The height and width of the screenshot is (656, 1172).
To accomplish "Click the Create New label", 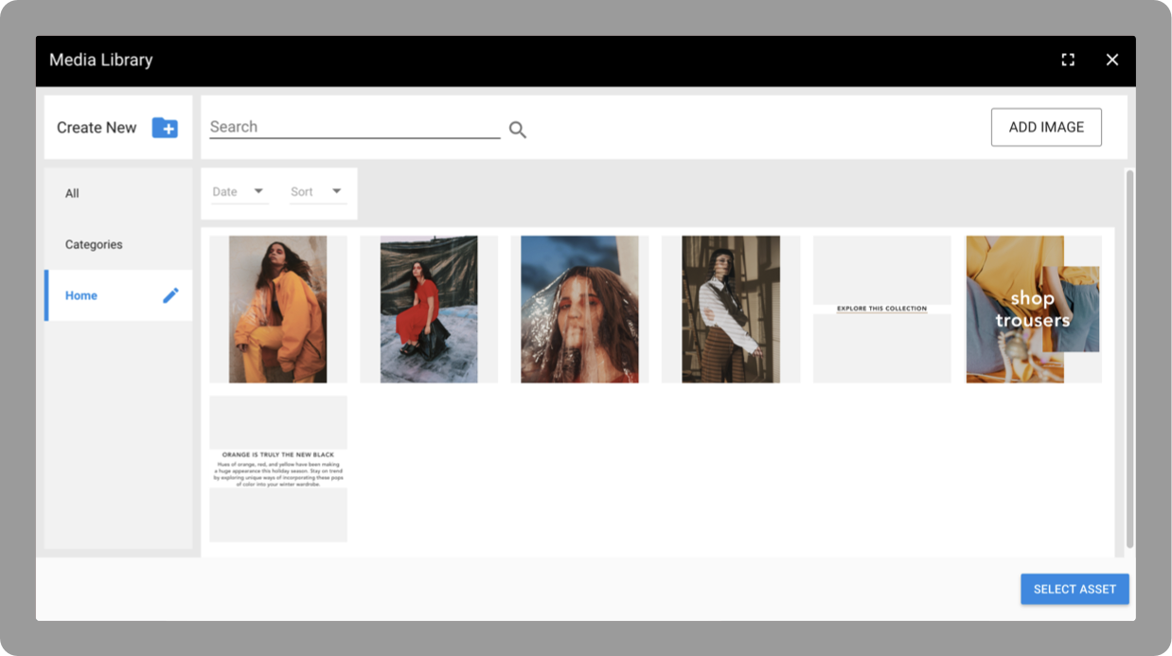I will (x=97, y=128).
